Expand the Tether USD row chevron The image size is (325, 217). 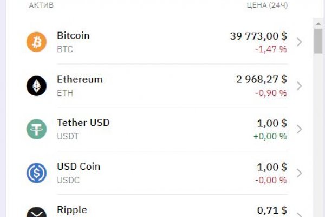(300, 129)
